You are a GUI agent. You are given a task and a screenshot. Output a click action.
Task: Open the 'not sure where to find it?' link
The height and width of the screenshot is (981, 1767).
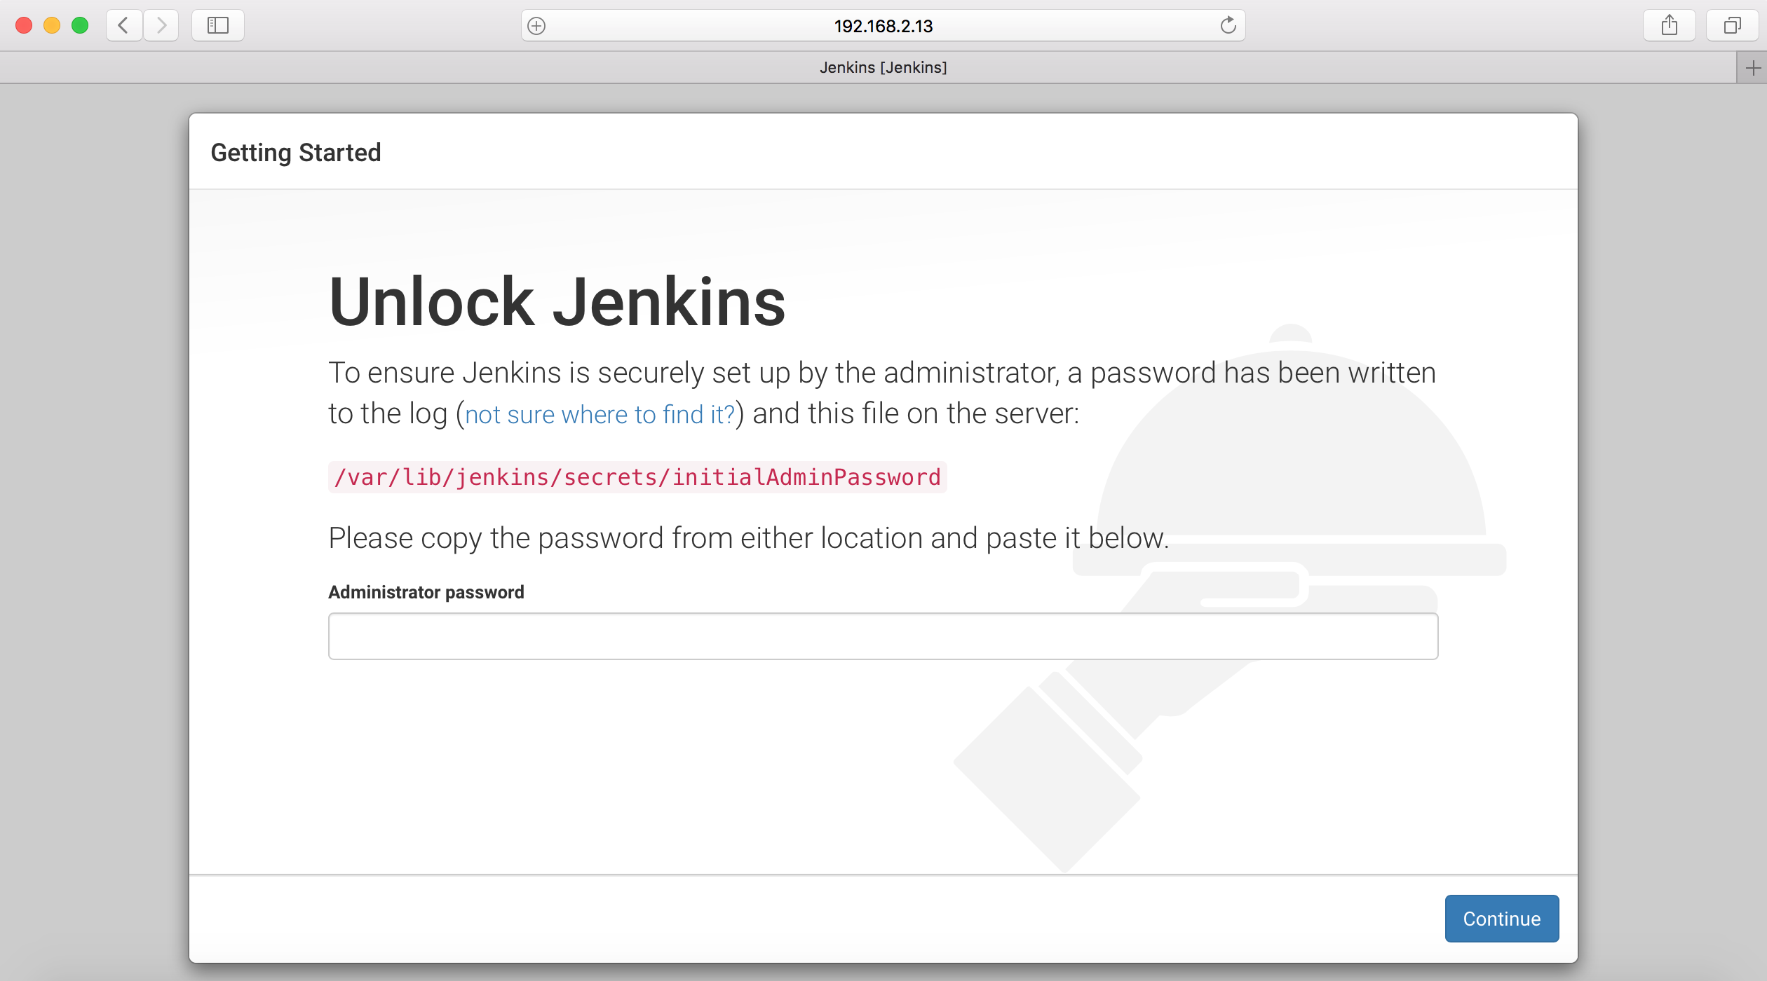(600, 415)
